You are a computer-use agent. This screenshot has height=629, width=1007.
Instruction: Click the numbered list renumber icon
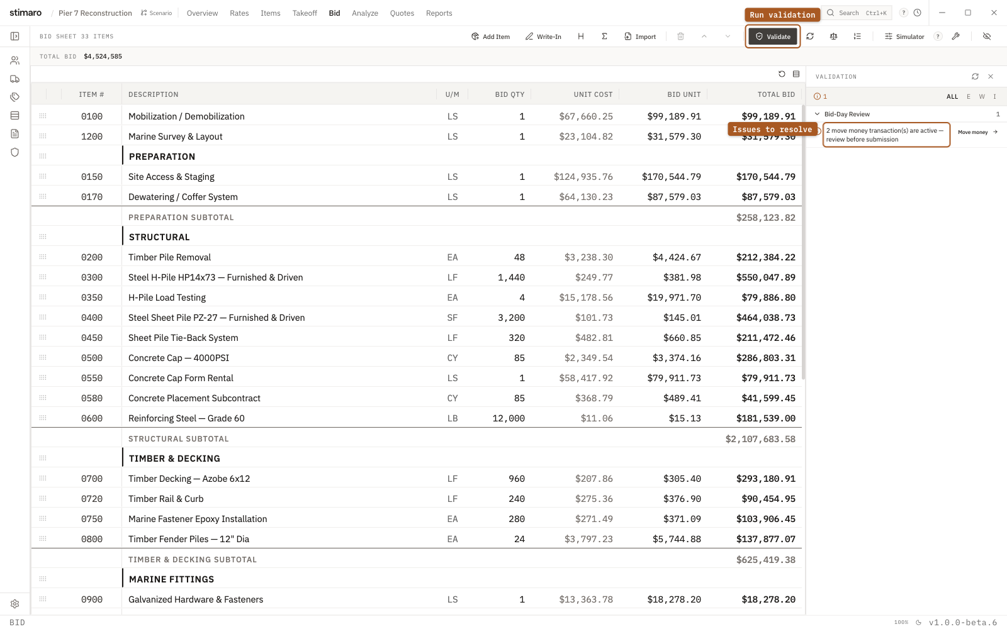coord(857,36)
